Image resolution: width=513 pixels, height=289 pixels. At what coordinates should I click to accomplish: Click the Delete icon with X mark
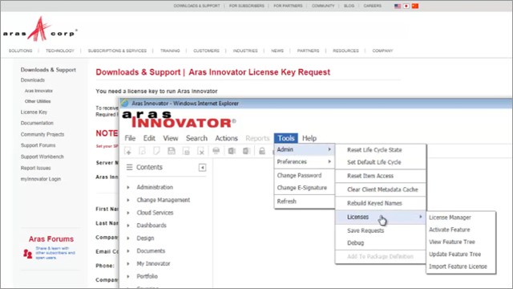tap(201, 151)
